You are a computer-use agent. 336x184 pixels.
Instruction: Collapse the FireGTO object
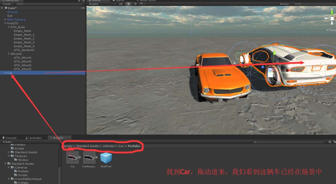pos(5,23)
